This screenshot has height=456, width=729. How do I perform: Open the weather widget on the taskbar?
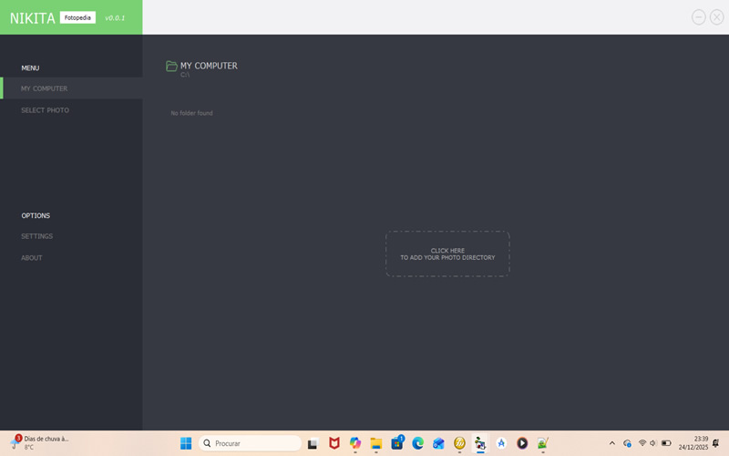(41, 443)
